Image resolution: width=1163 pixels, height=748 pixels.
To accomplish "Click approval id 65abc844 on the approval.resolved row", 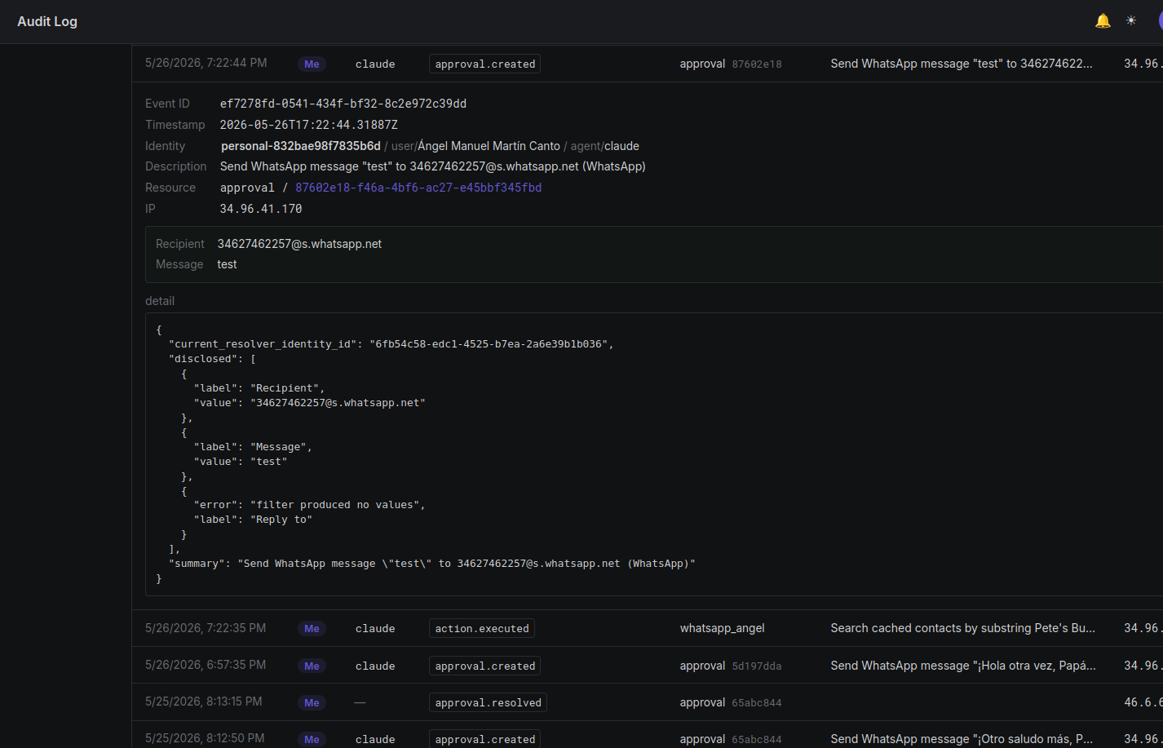I will point(757,702).
